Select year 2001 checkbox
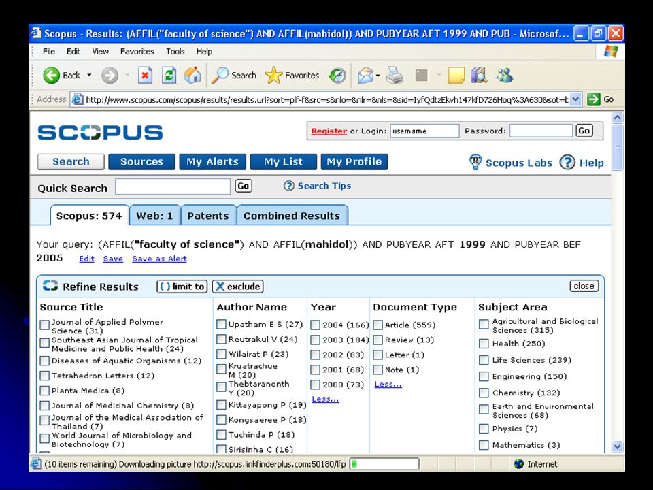This screenshot has height=490, width=653. click(316, 370)
